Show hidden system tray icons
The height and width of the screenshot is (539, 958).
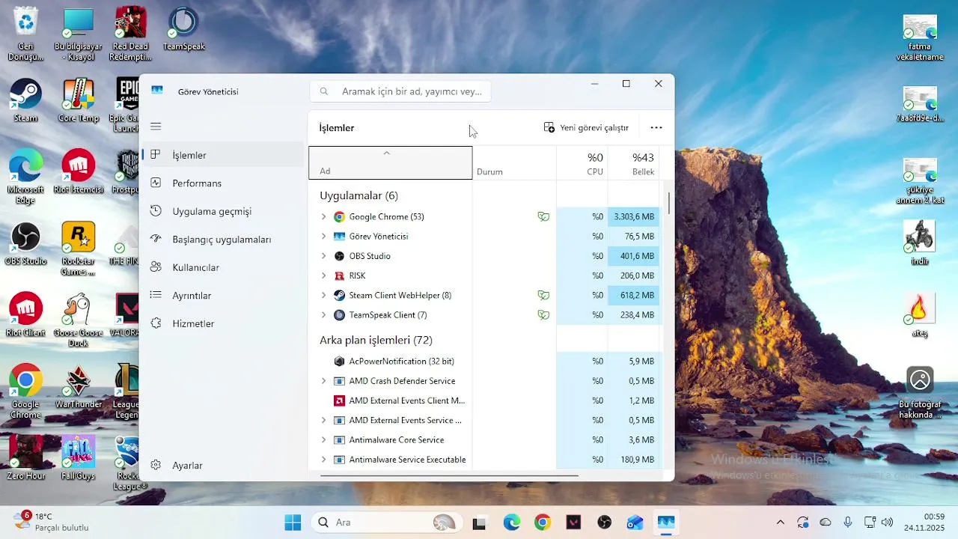tap(781, 523)
